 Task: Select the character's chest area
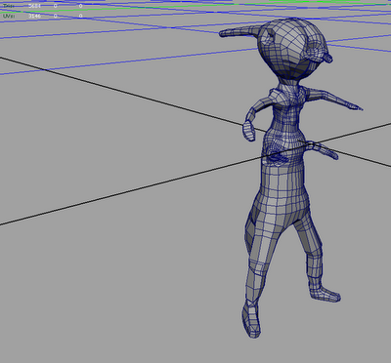coord(286,112)
